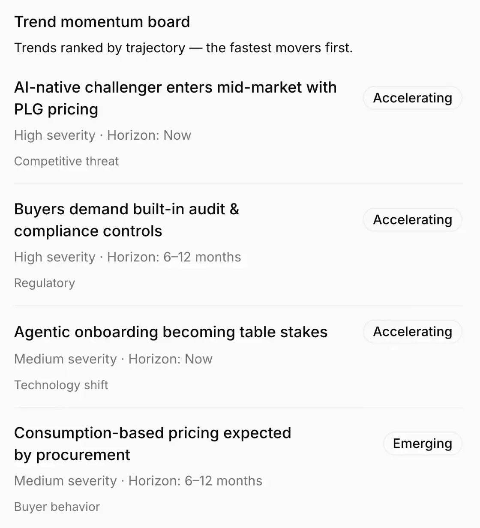Click the Technology shift category label

click(x=61, y=385)
